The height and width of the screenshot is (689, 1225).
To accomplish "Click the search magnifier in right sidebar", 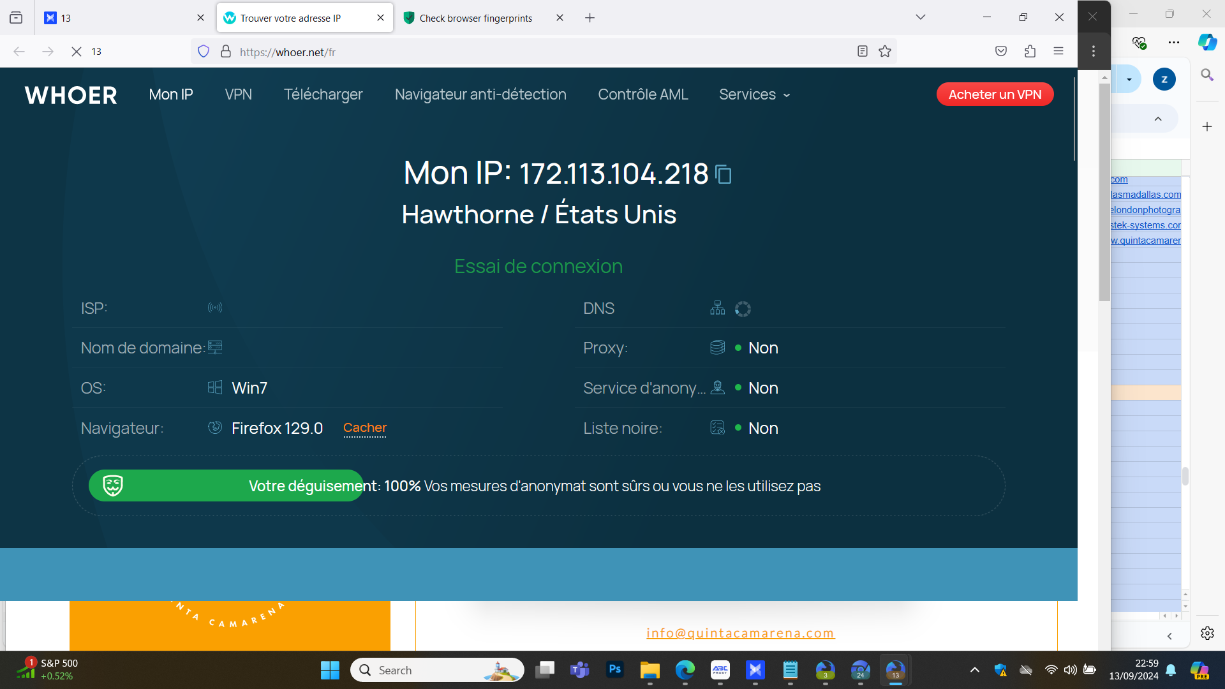I will coord(1207,75).
